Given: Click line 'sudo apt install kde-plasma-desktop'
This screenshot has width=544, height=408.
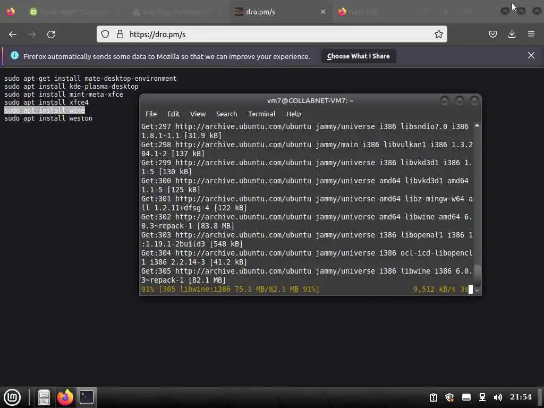Looking at the screenshot, I should click(x=71, y=87).
